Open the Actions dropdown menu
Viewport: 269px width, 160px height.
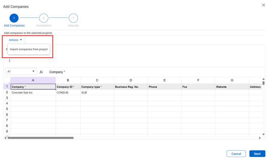click(x=15, y=40)
